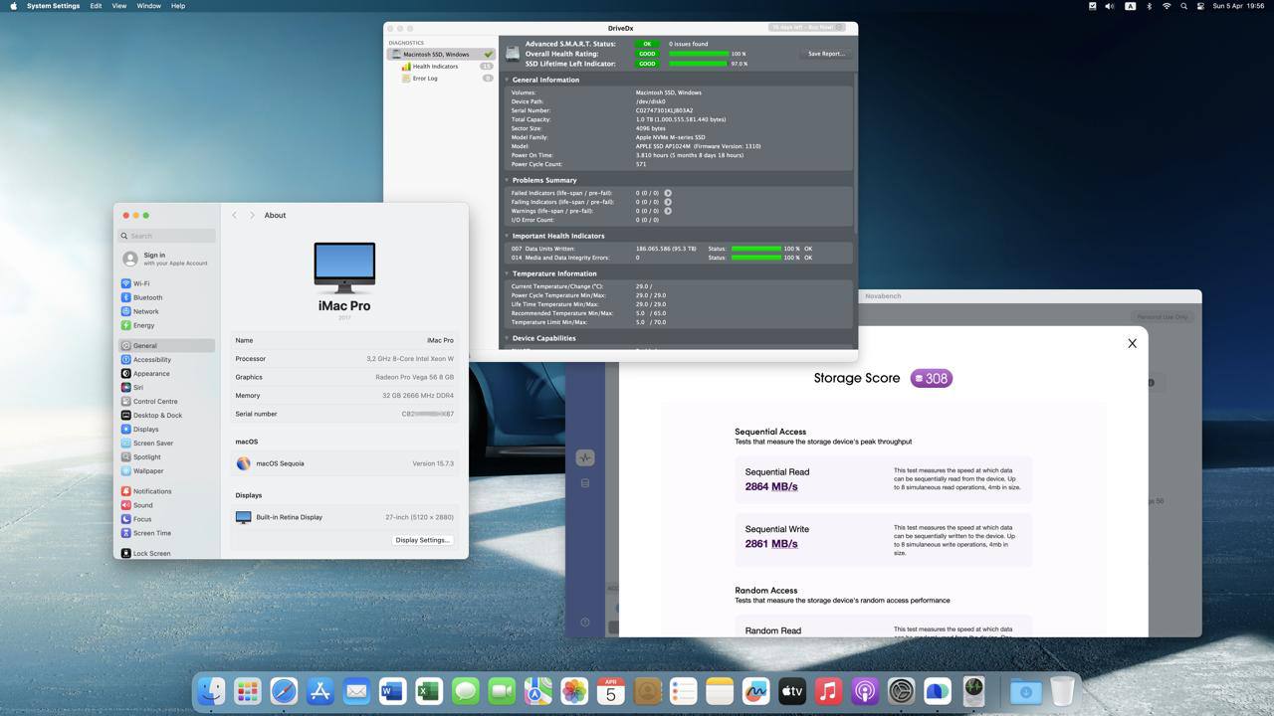Go back in System Settings

click(x=235, y=215)
